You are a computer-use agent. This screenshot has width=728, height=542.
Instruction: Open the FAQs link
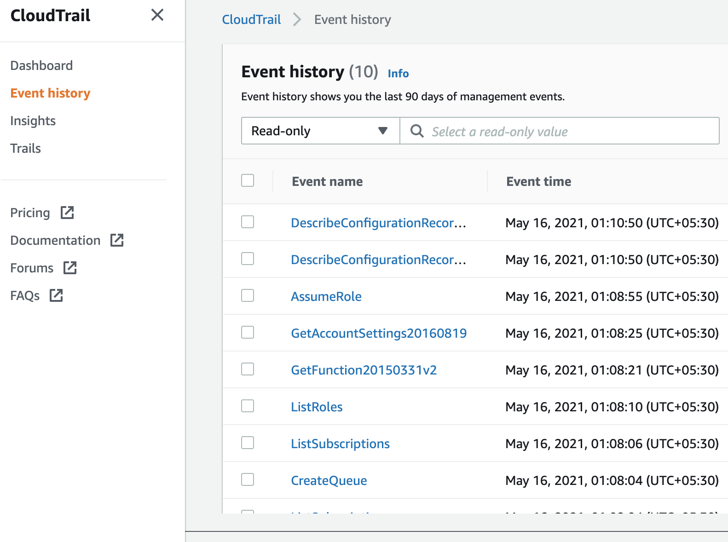(25, 295)
